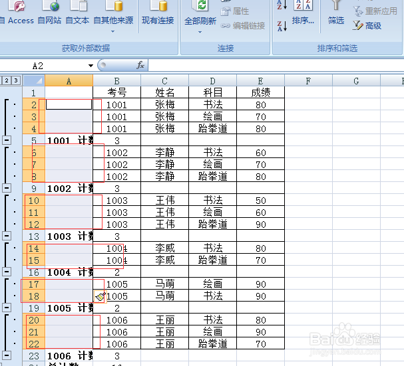This screenshot has width=404, height=366.
Task: Select the 成绩 header cell
Action: (x=260, y=92)
